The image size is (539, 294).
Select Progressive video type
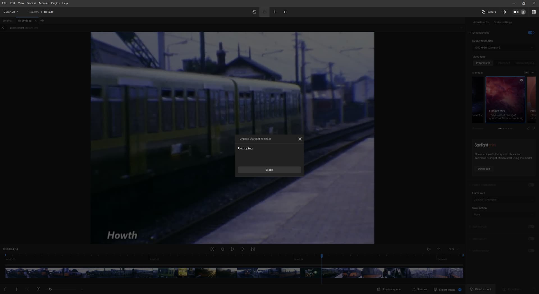tap(483, 63)
